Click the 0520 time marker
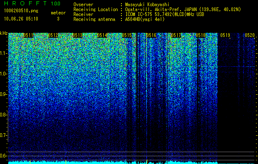 (250, 35)
